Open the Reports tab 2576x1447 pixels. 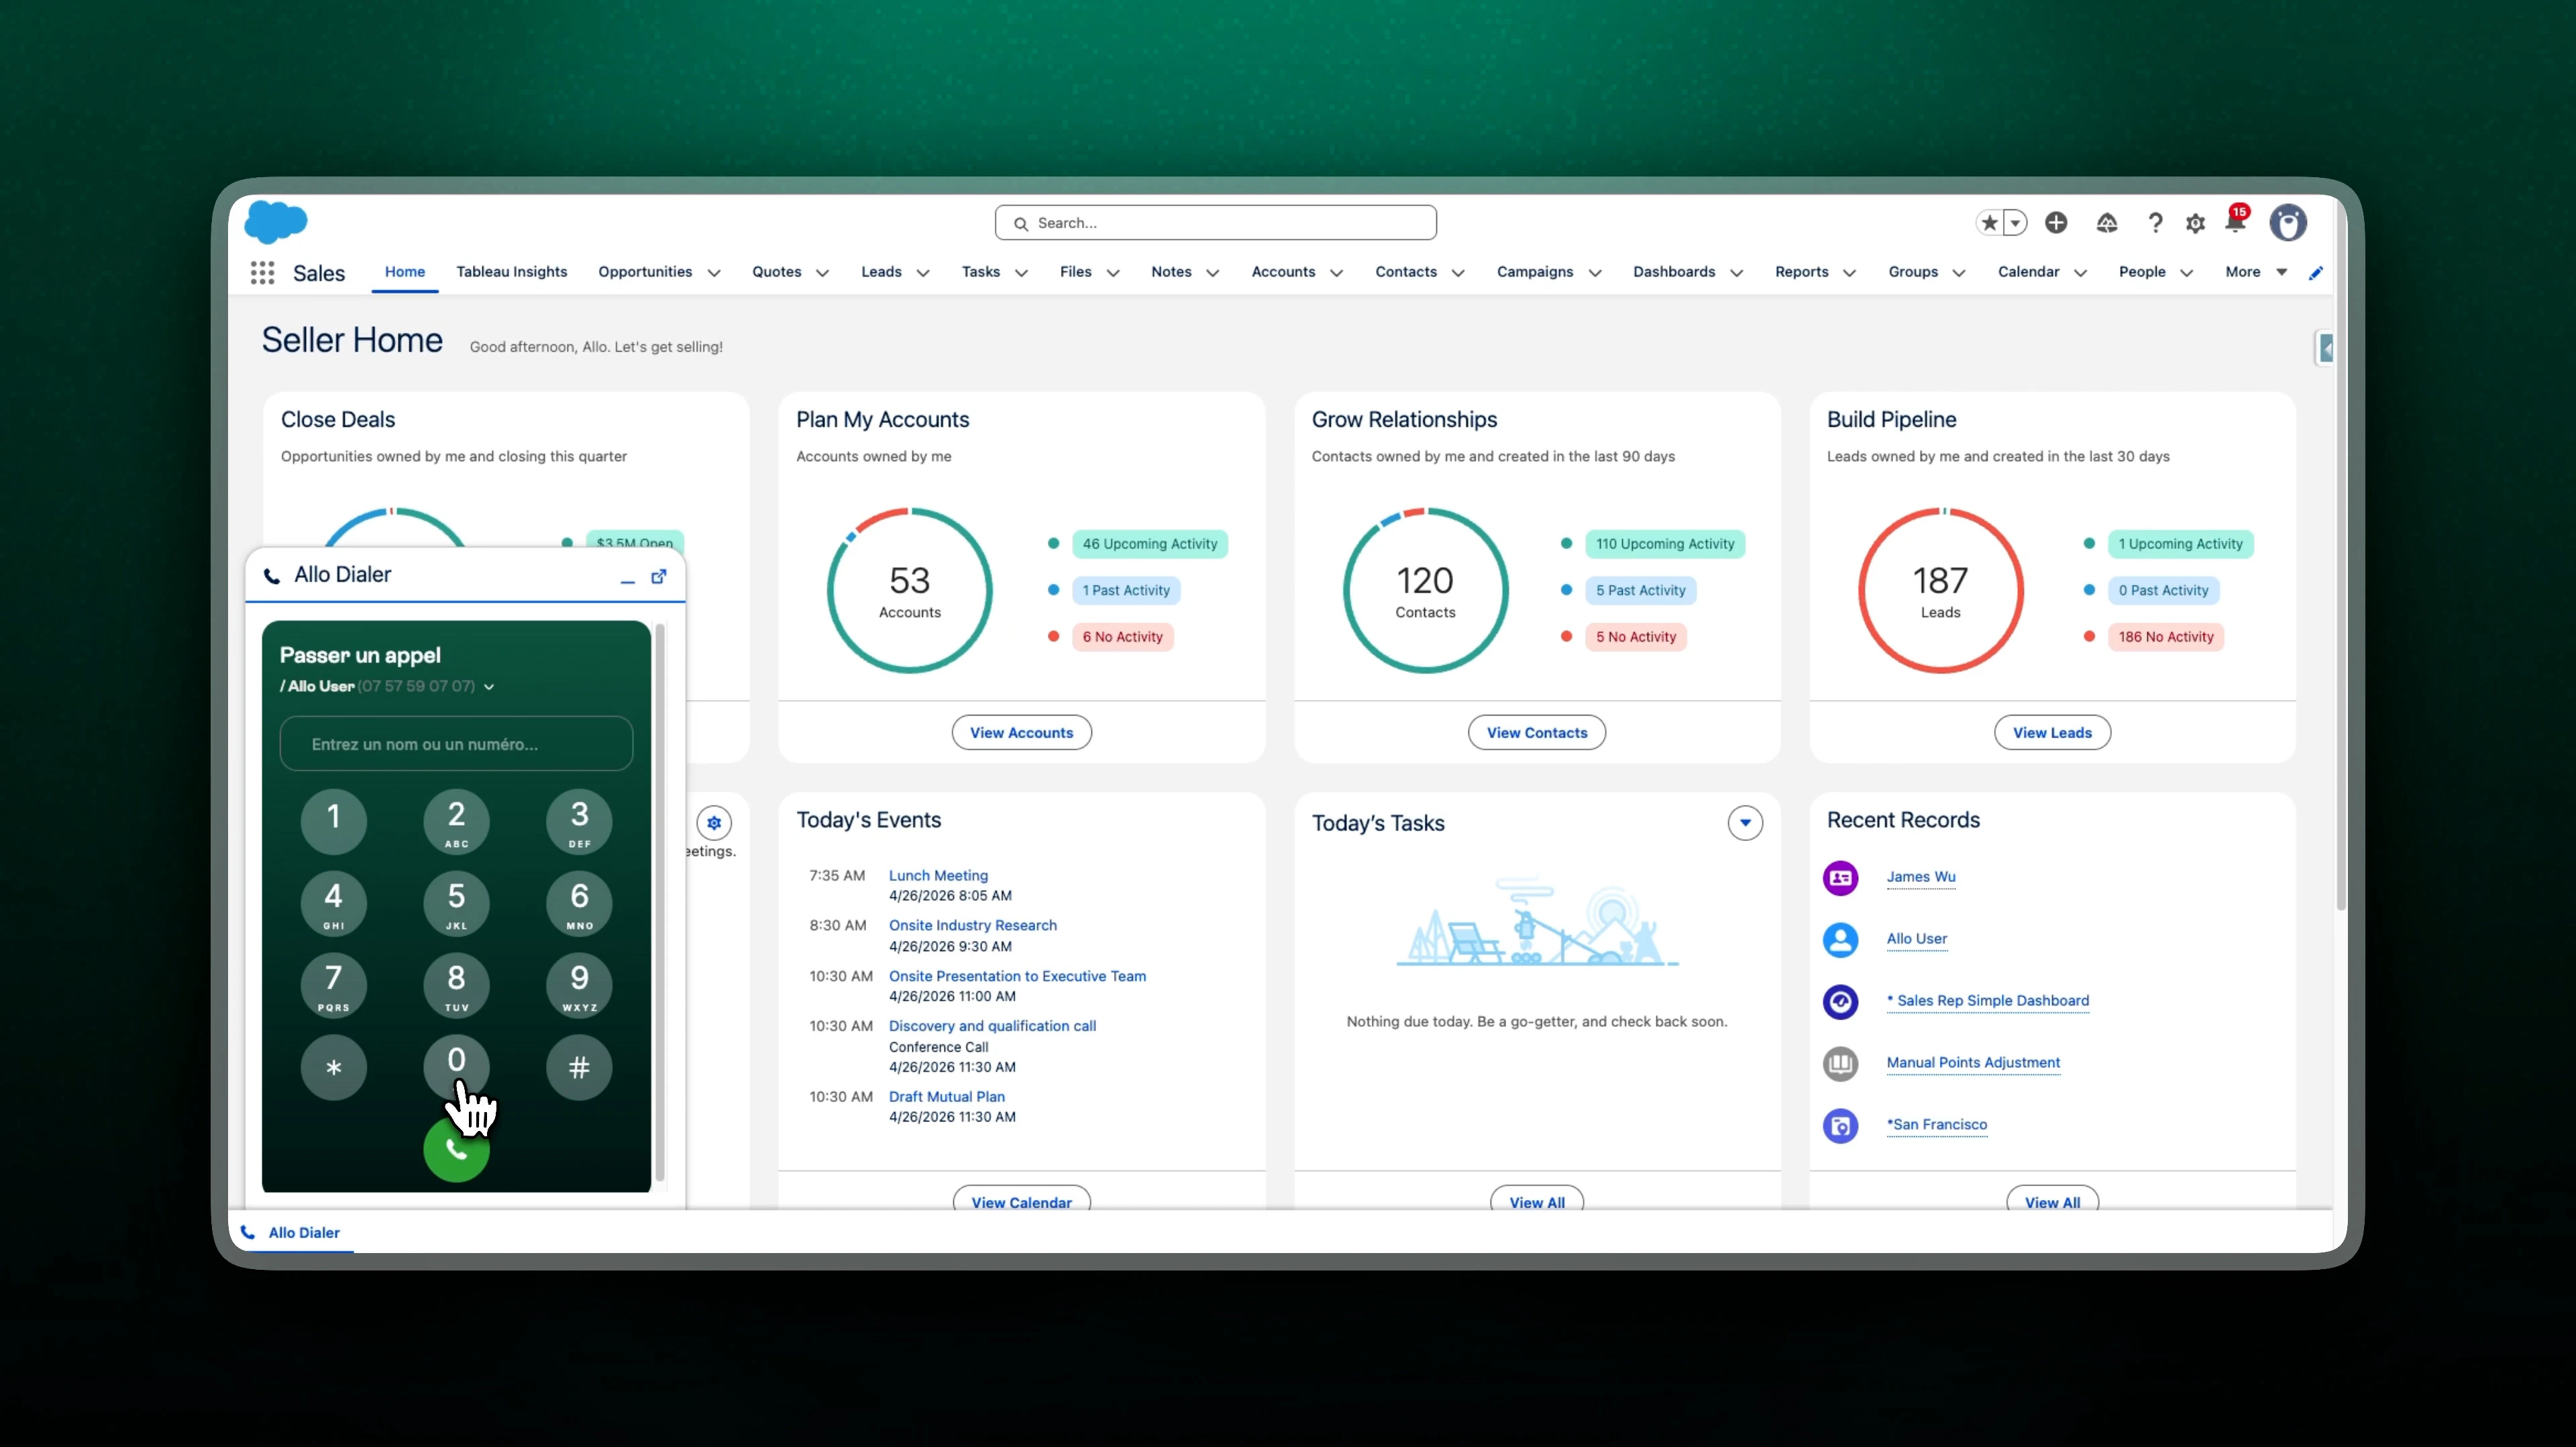point(1802,272)
